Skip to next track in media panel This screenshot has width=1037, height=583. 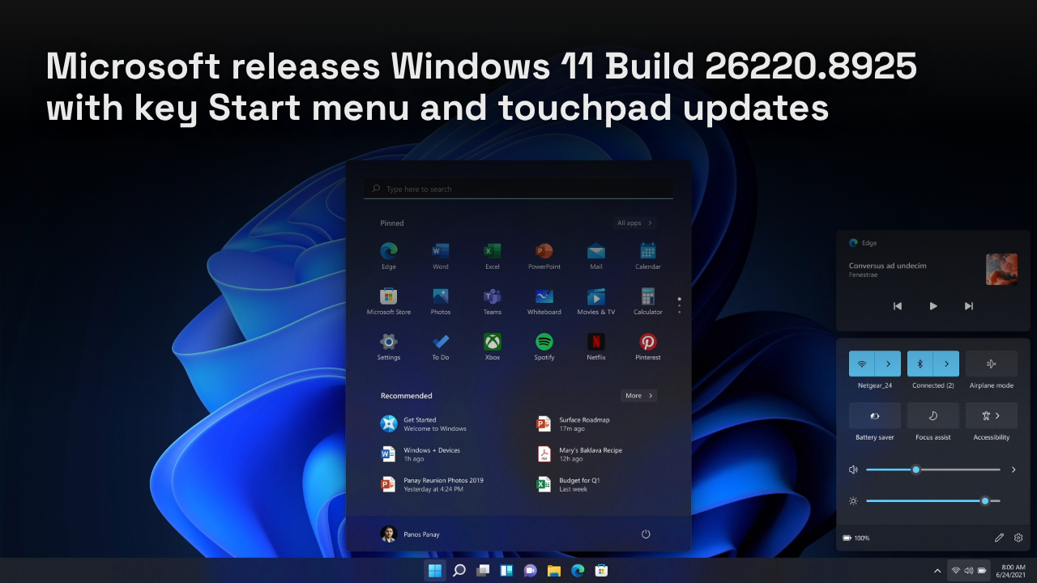[969, 306]
